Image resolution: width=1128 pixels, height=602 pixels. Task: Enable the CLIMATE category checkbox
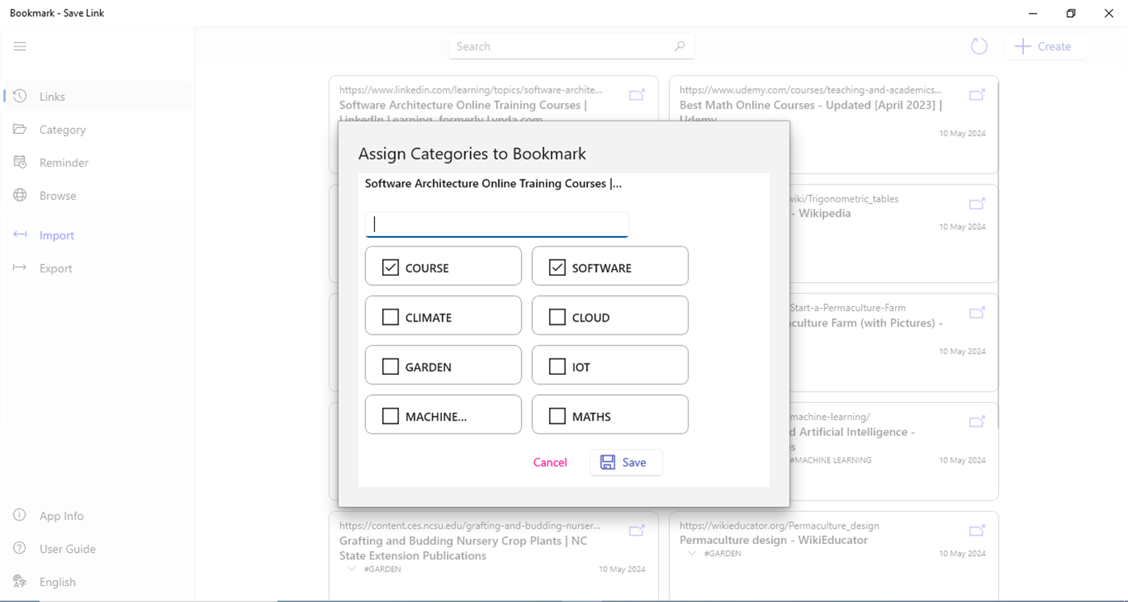[390, 315]
